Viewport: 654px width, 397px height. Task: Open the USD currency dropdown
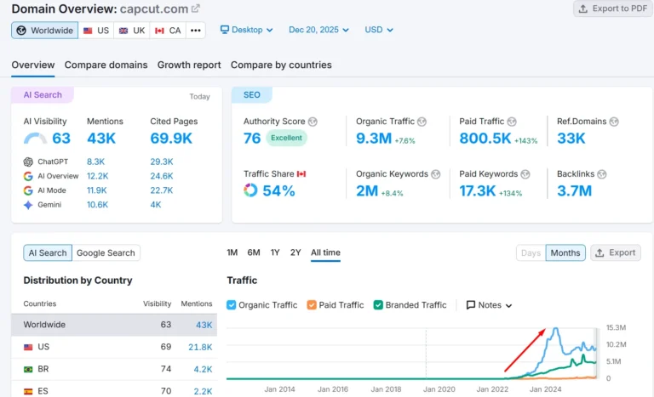coord(379,30)
